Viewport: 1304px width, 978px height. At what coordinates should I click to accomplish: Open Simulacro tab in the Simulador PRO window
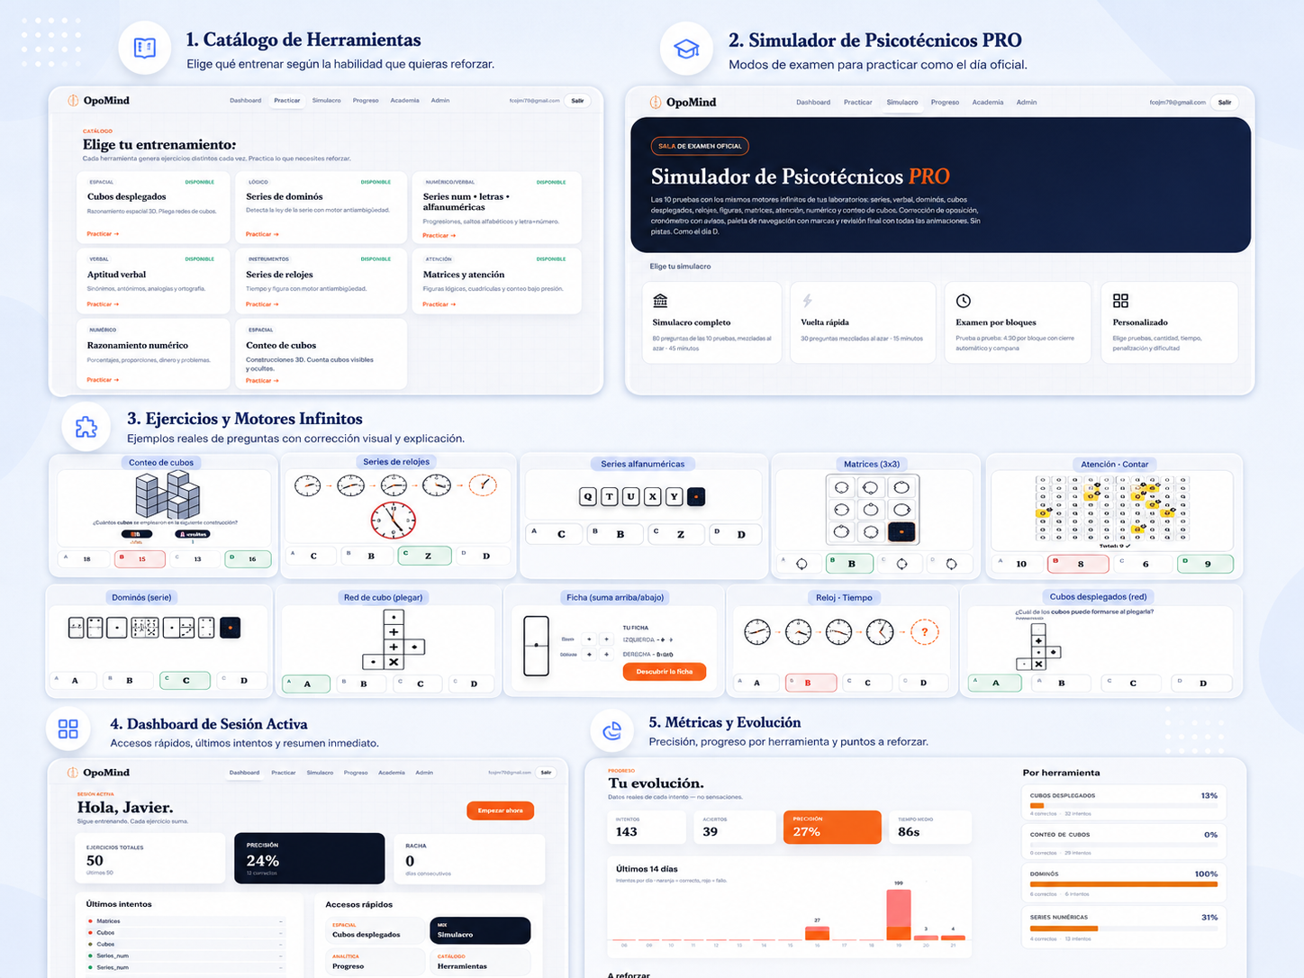point(902,103)
